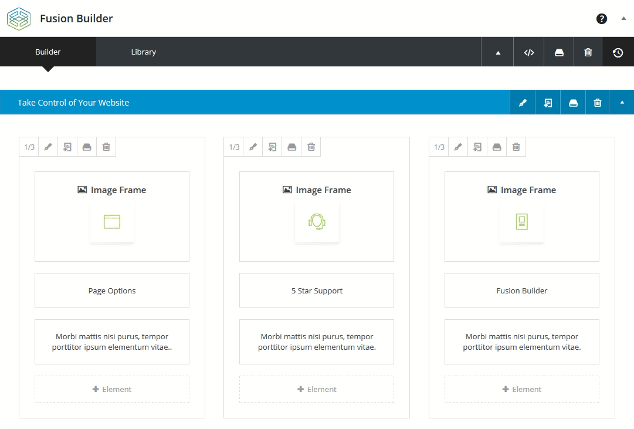Edit the 'Take Control of Your Website' container
The height and width of the screenshot is (429, 634).
click(523, 103)
